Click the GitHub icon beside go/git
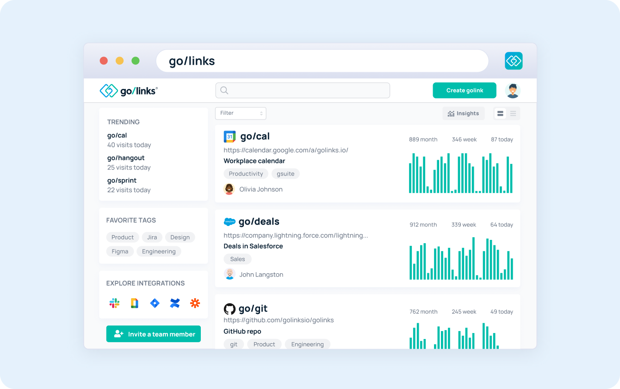The width and height of the screenshot is (620, 389). tap(229, 308)
